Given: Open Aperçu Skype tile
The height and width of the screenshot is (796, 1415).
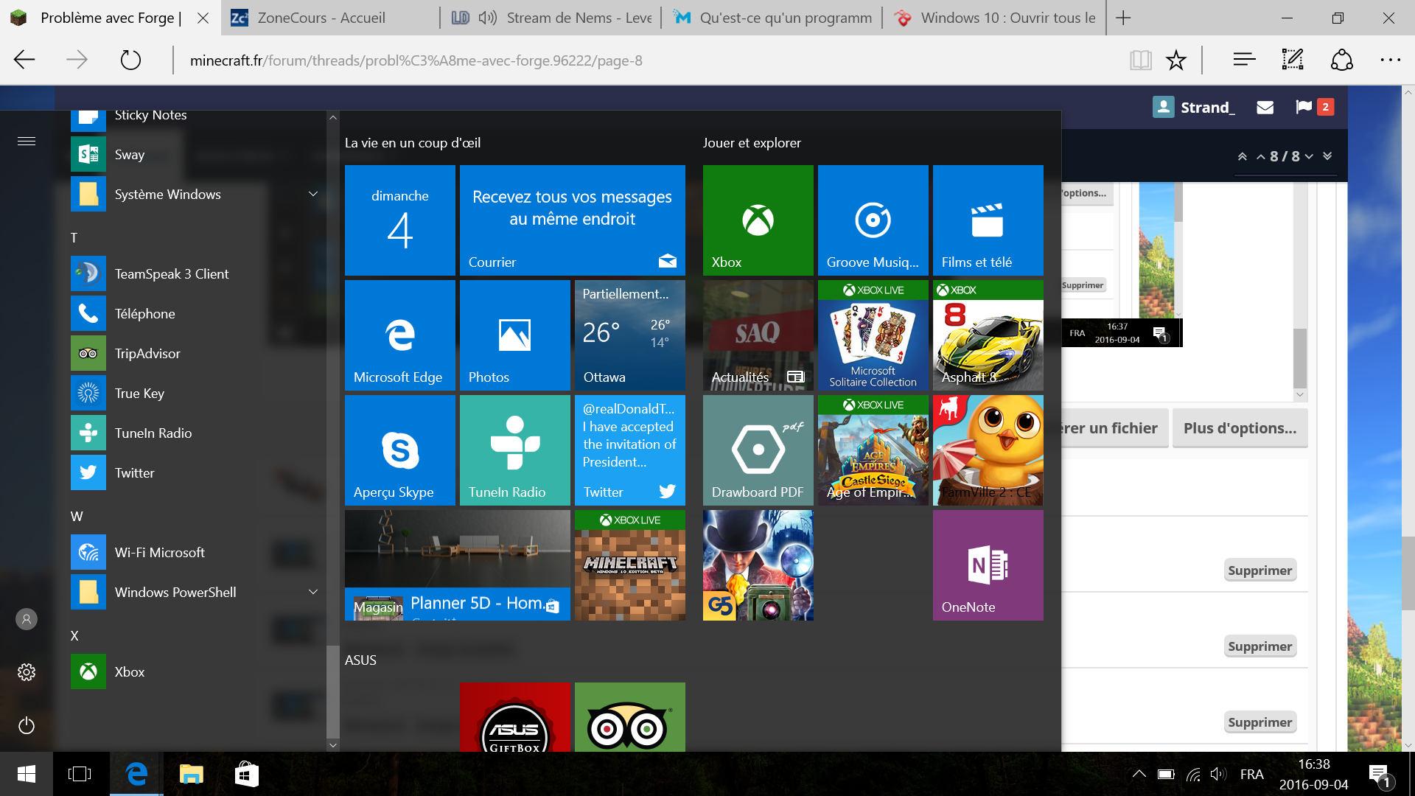Looking at the screenshot, I should click(x=400, y=450).
